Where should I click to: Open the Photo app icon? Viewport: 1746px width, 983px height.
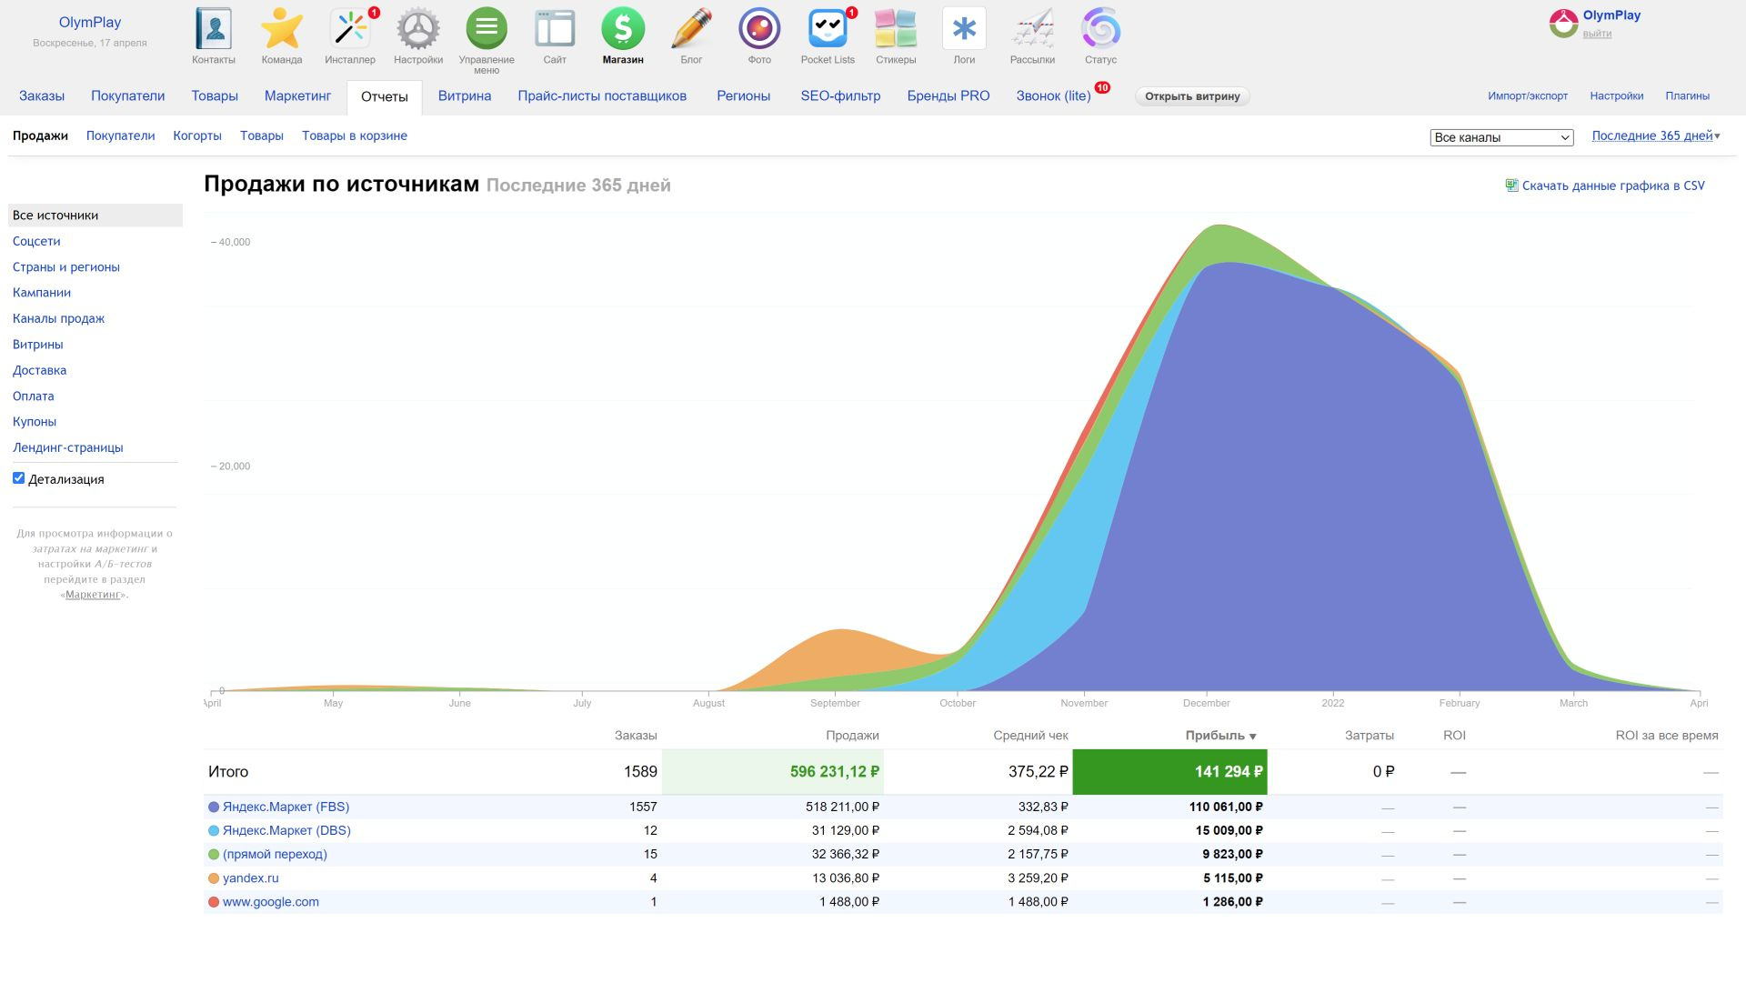[x=759, y=30]
